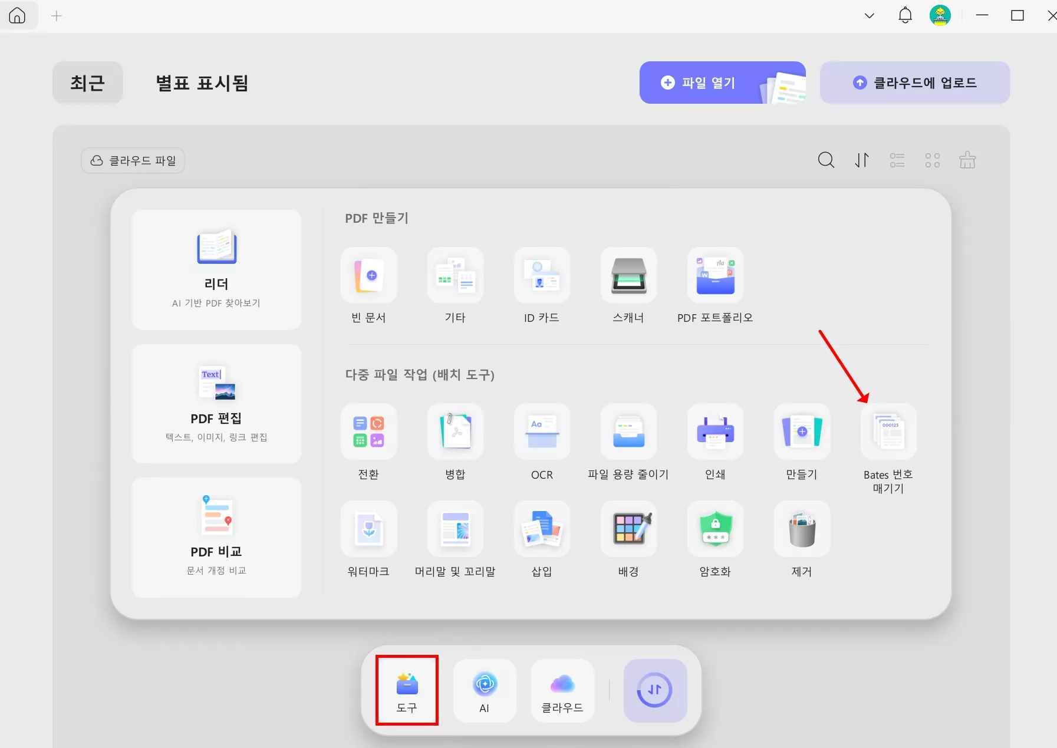Launch the PDF 포트폴리오 tool
1057x748 pixels.
tap(715, 275)
